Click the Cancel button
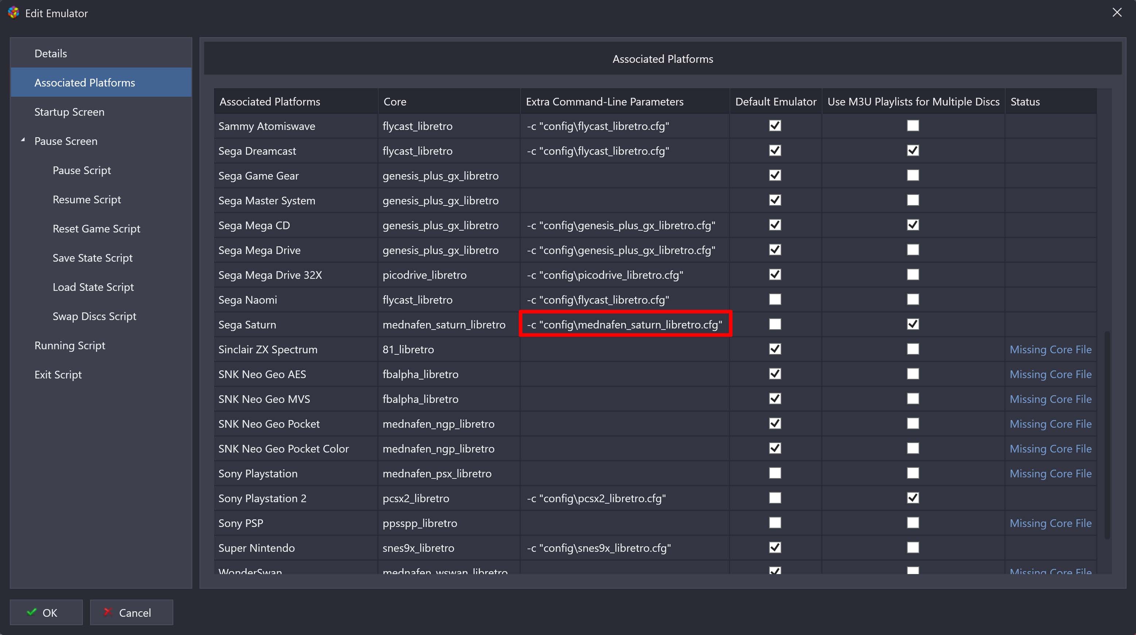This screenshot has width=1136, height=635. point(131,612)
